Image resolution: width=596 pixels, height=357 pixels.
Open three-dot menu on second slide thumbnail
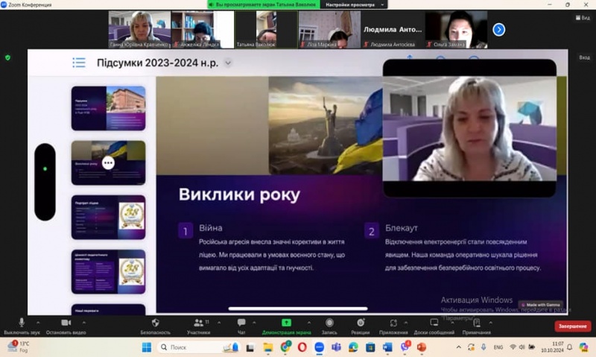108,162
